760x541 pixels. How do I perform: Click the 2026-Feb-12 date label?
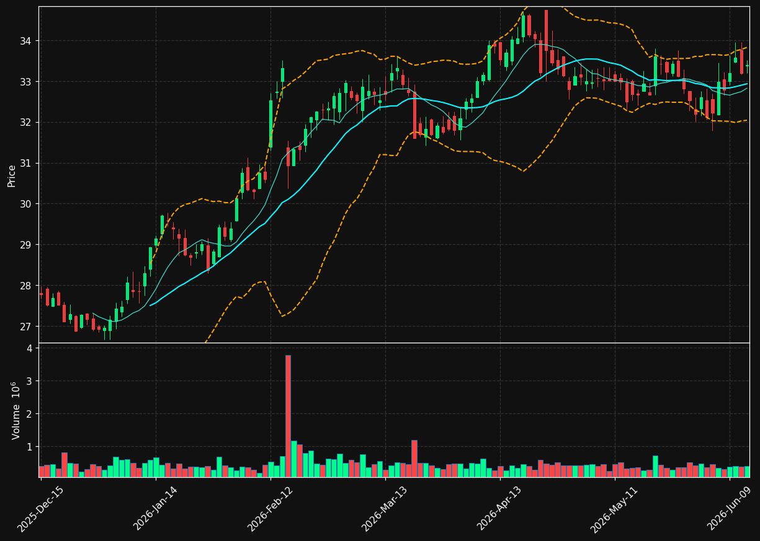tap(270, 509)
